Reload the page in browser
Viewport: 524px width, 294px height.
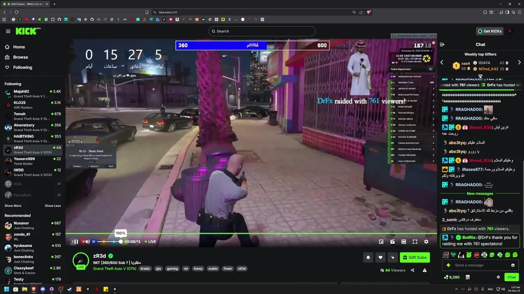(x=17, y=12)
